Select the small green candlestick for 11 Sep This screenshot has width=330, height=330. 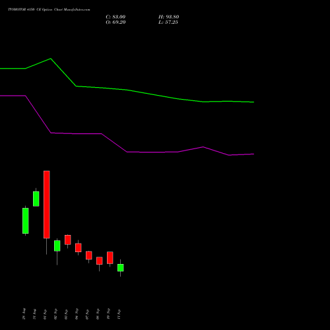[121, 268]
